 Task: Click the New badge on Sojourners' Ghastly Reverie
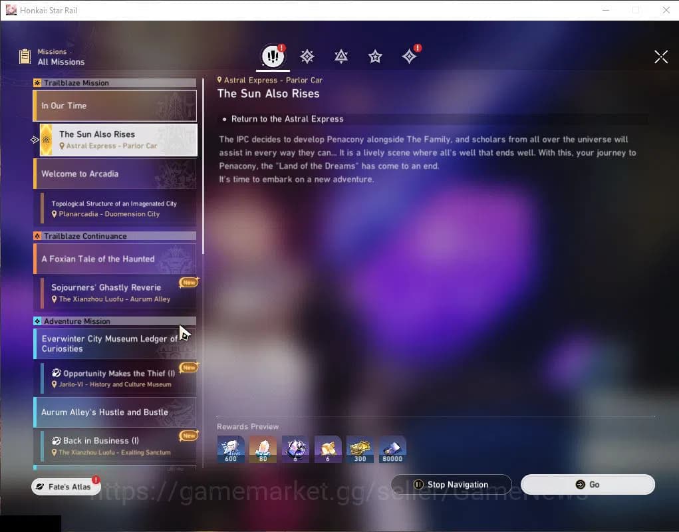tap(190, 282)
